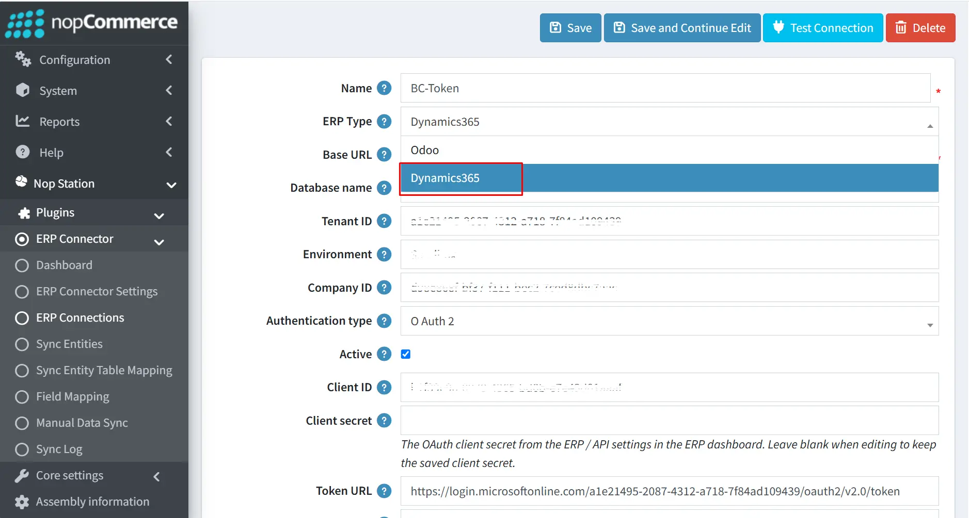Click the Nop Station sidebar icon
This screenshot has height=518, width=969.
21,182
